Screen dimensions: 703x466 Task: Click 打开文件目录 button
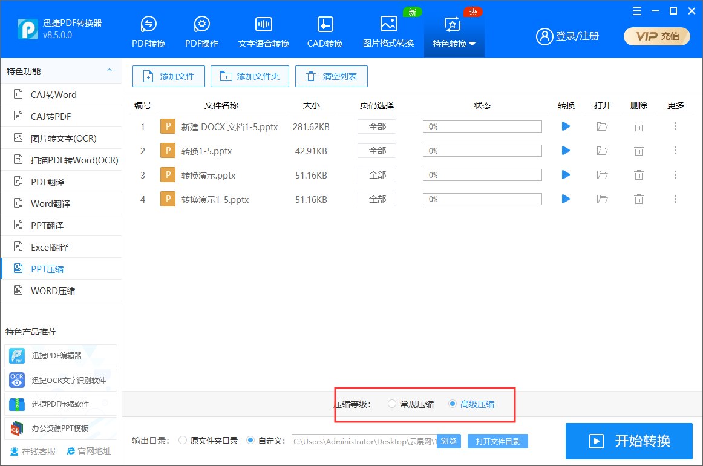pos(498,441)
